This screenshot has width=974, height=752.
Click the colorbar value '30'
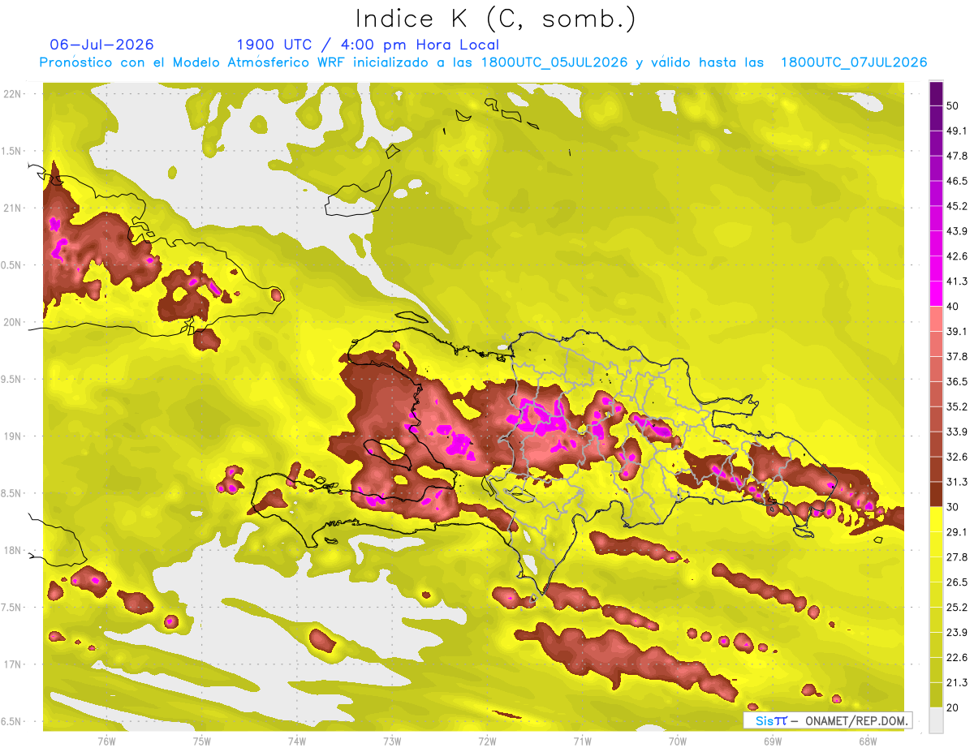tap(953, 507)
